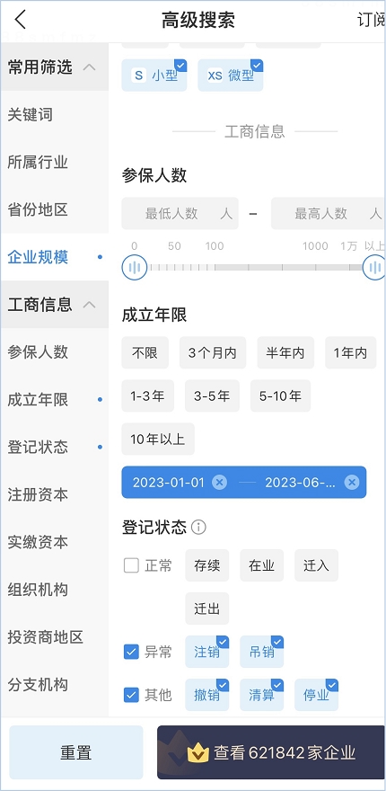
Task: Select the 3个月内 establishment period option
Action: 213,352
